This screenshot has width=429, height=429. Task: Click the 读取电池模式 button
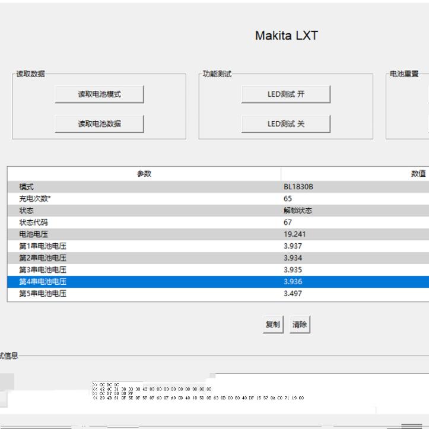click(99, 94)
